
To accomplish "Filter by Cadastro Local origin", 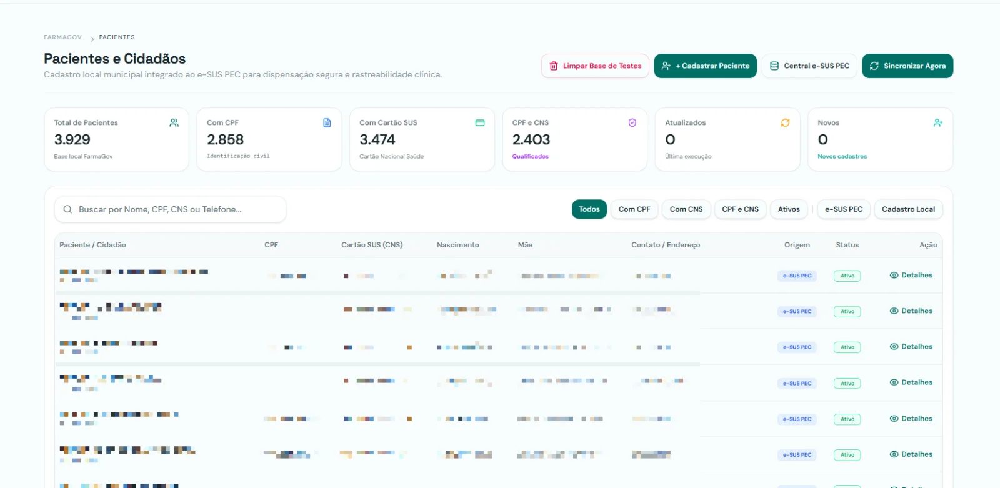I will [909, 209].
